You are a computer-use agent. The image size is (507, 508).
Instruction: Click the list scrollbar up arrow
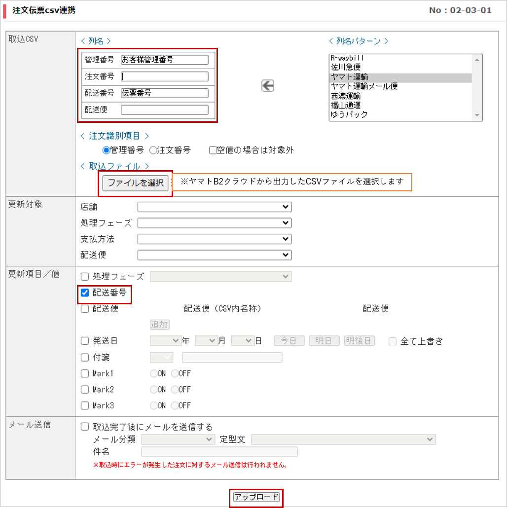tap(477, 60)
